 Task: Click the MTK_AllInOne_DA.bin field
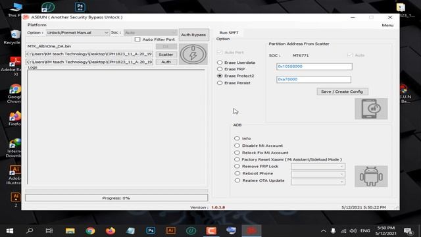[89, 46]
